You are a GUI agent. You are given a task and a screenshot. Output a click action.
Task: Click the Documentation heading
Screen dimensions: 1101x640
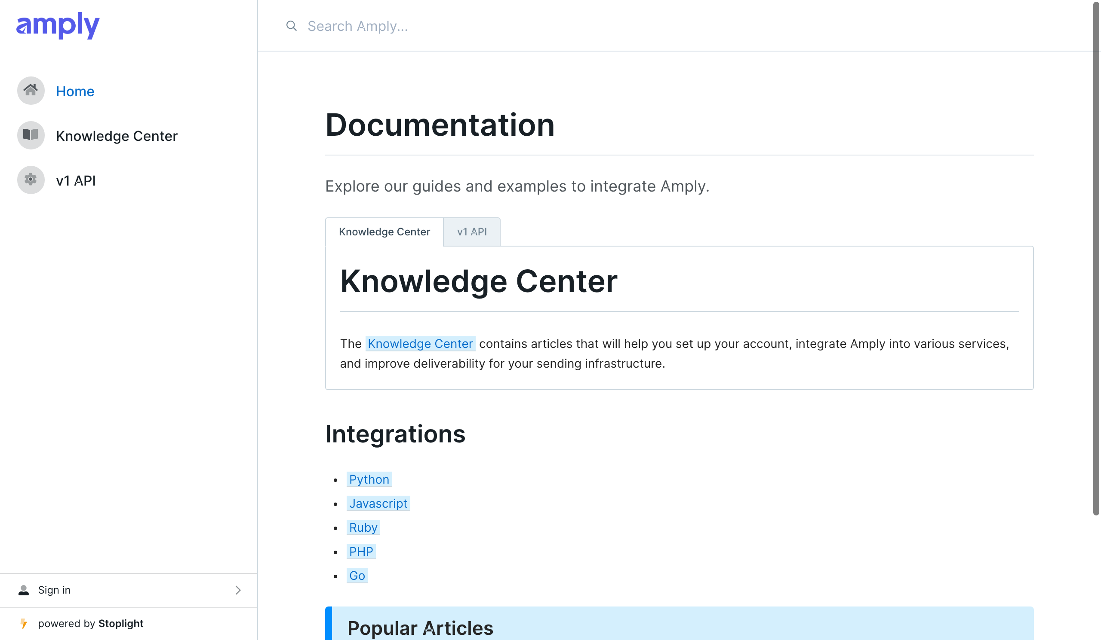(x=440, y=125)
